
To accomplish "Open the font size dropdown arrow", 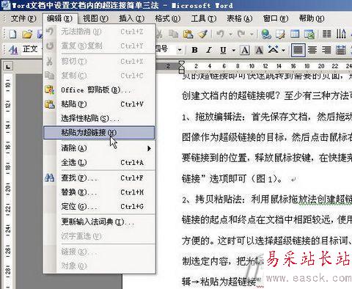I will [x=180, y=50].
